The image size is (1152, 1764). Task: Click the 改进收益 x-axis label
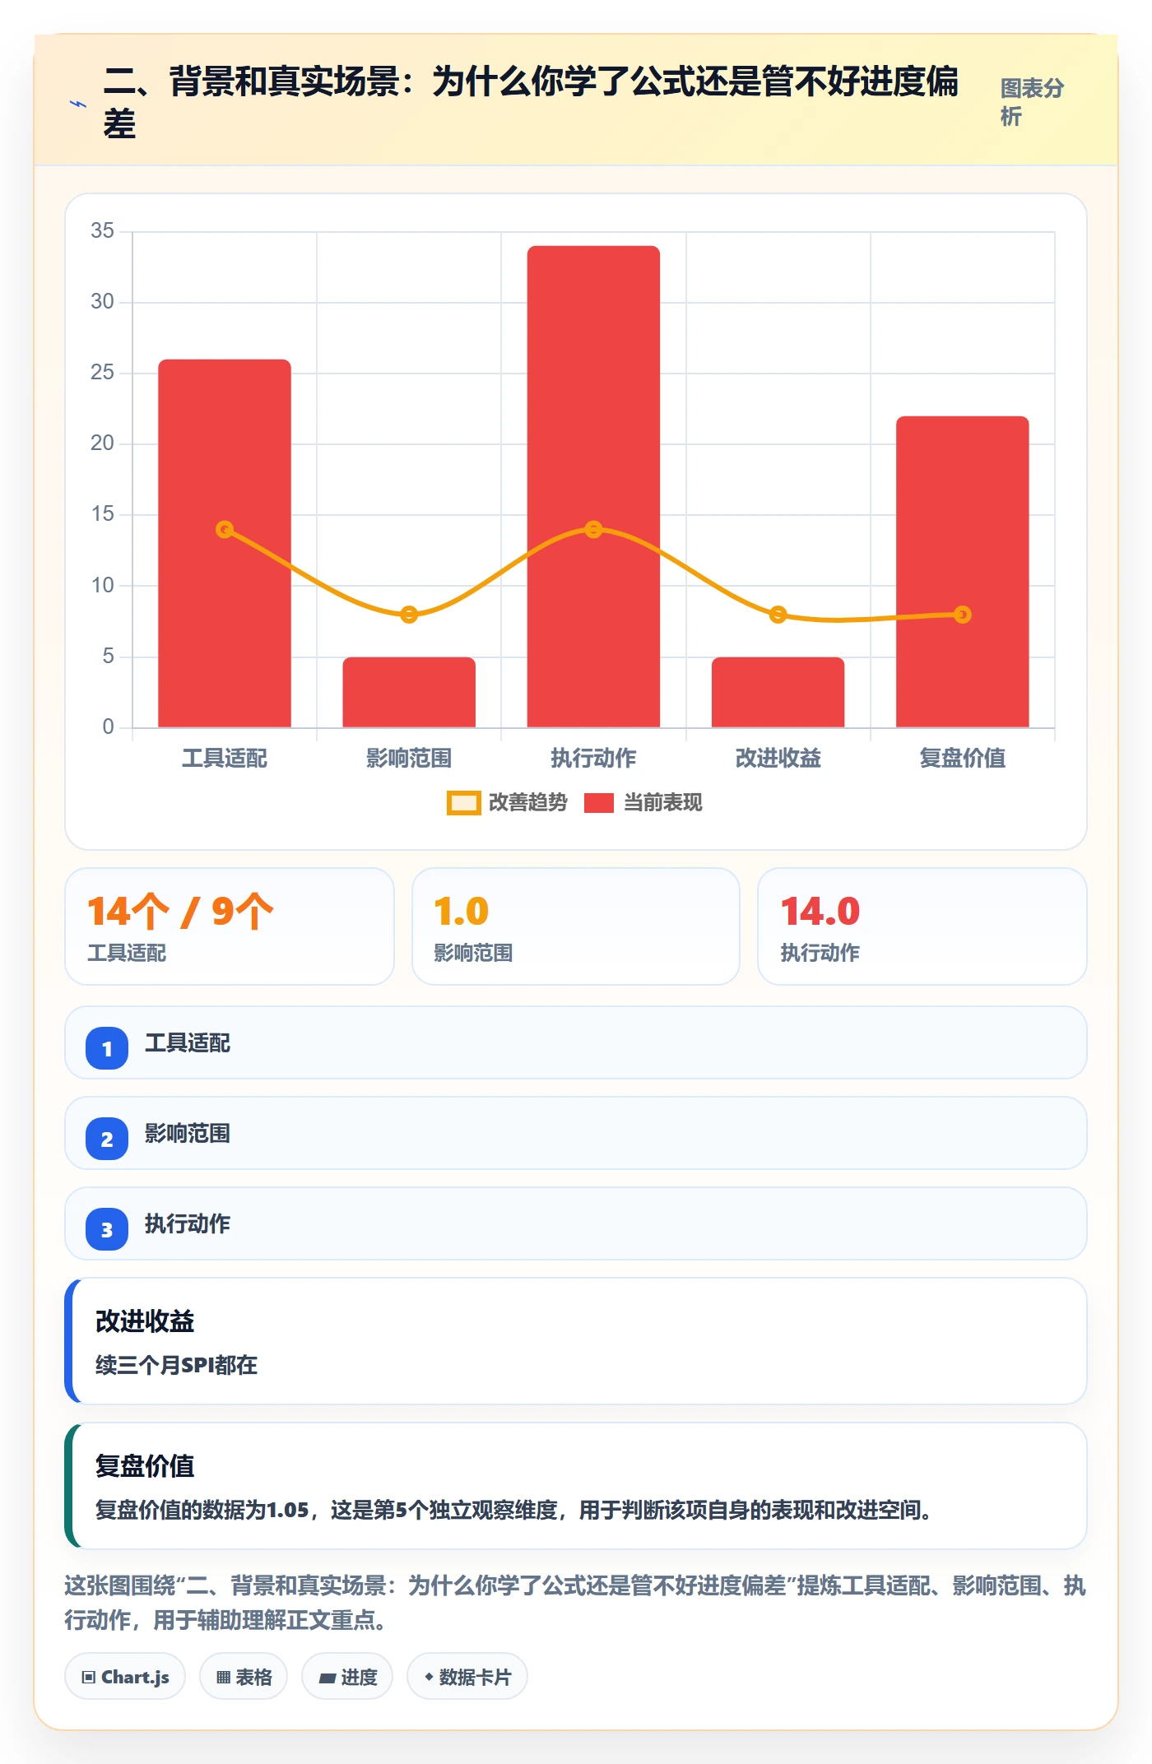click(x=778, y=758)
